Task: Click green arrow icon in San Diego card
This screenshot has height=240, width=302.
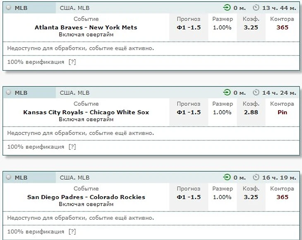Action: coord(227,177)
